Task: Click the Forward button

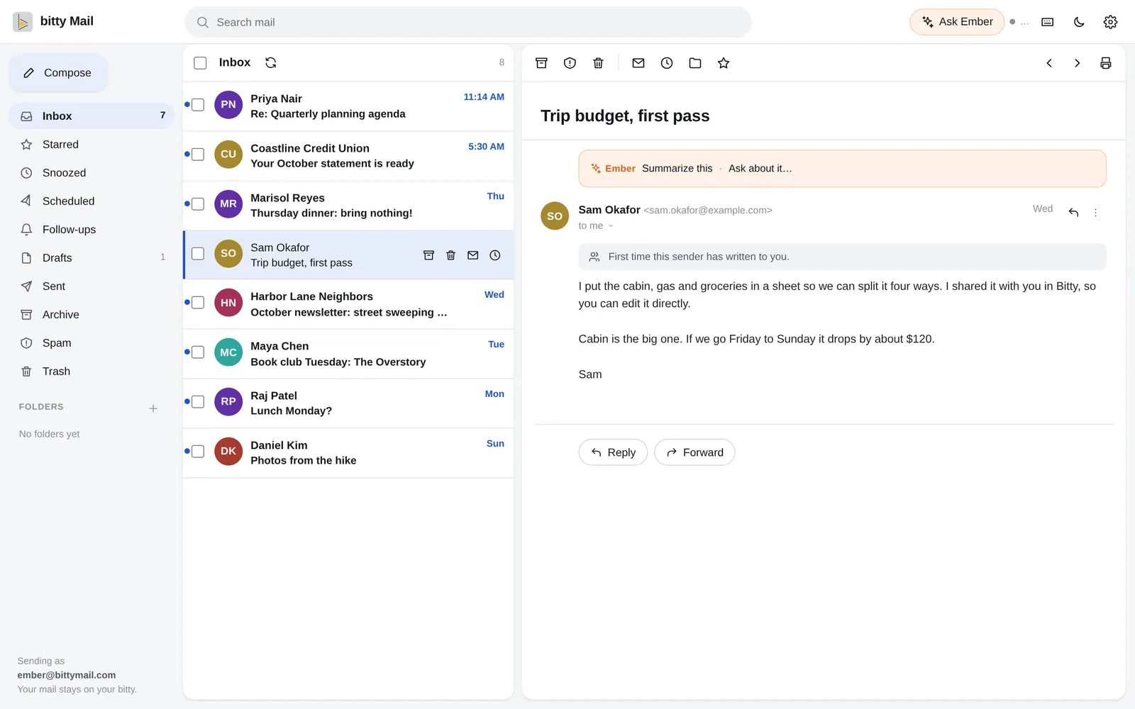Action: [694, 452]
